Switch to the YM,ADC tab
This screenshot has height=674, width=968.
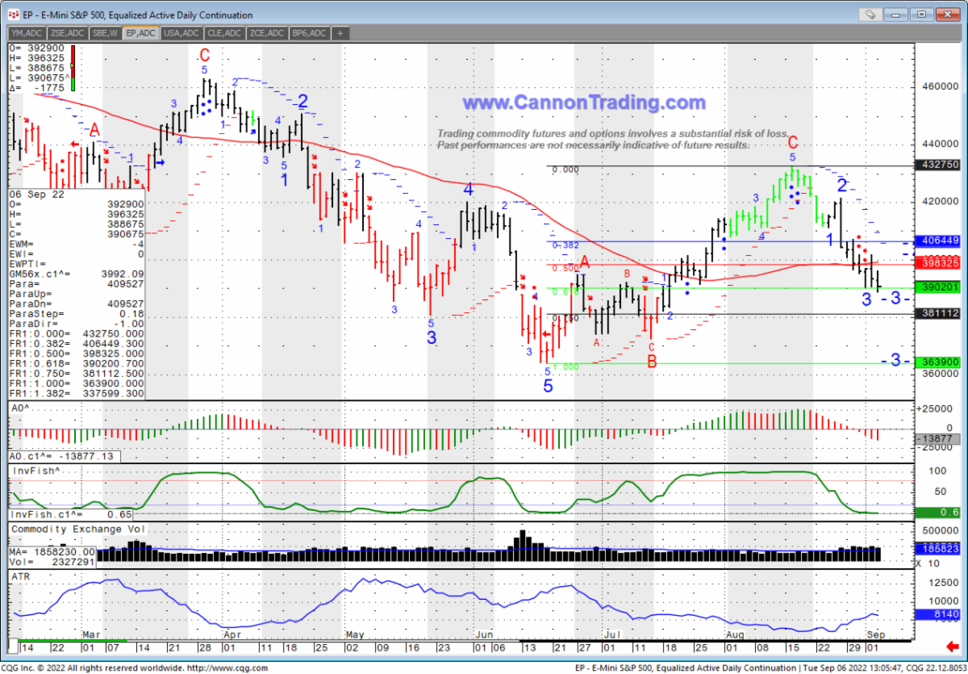click(27, 33)
